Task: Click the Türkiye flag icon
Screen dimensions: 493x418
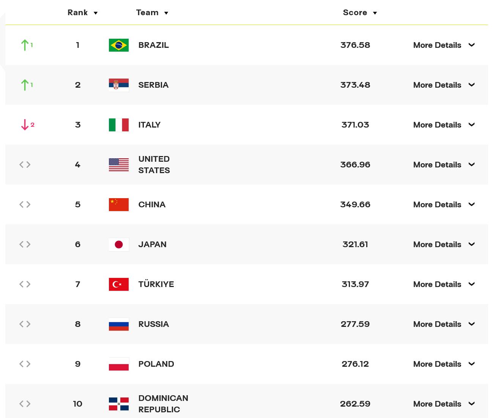Action: (118, 284)
